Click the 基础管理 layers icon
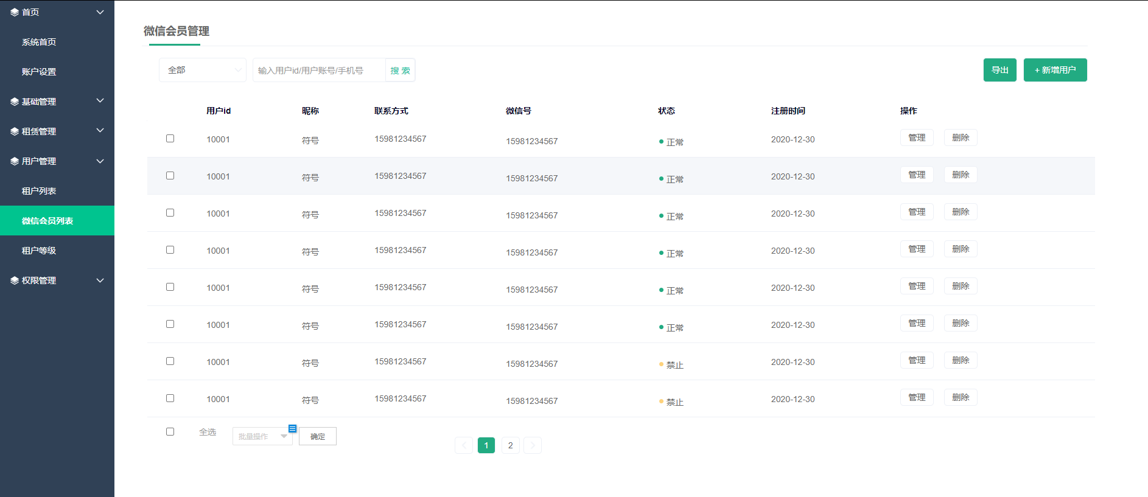 [15, 102]
